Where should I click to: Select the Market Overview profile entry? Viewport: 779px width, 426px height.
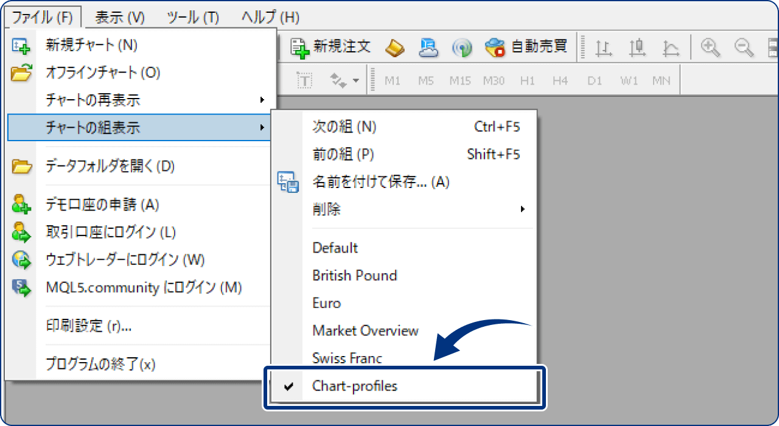(x=365, y=330)
